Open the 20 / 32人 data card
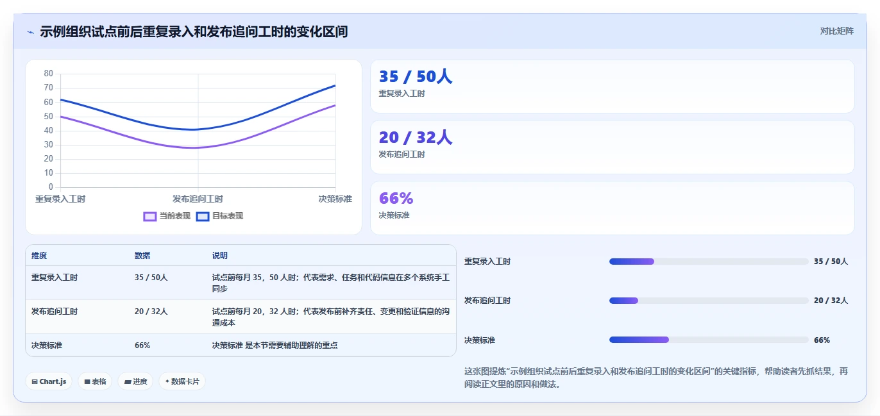This screenshot has height=416, width=880. (613, 147)
